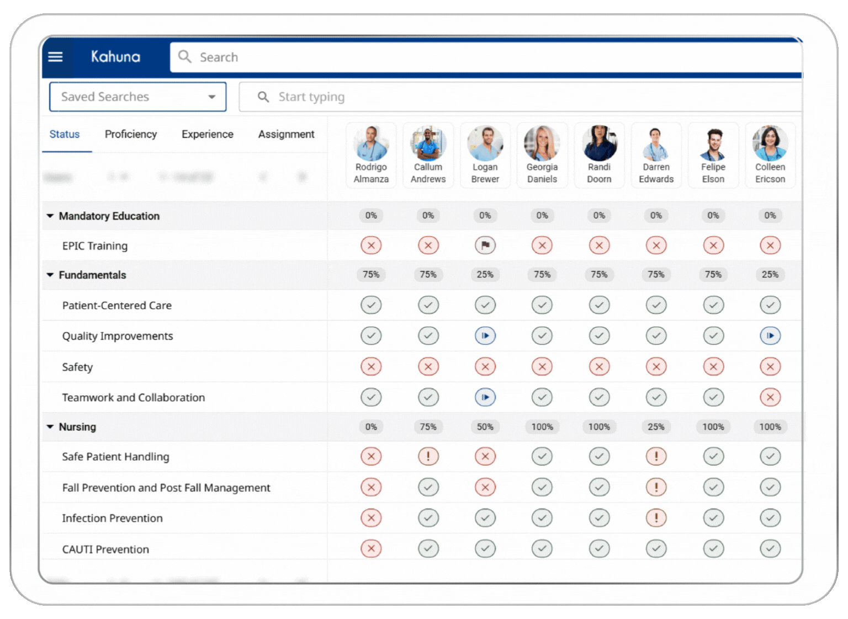848x619 pixels.
Task: Click the EPIC Training row label
Action: pyautogui.click(x=94, y=246)
